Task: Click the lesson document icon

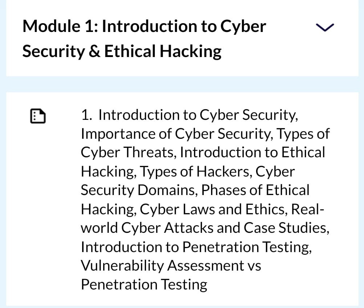Action: 38,116
